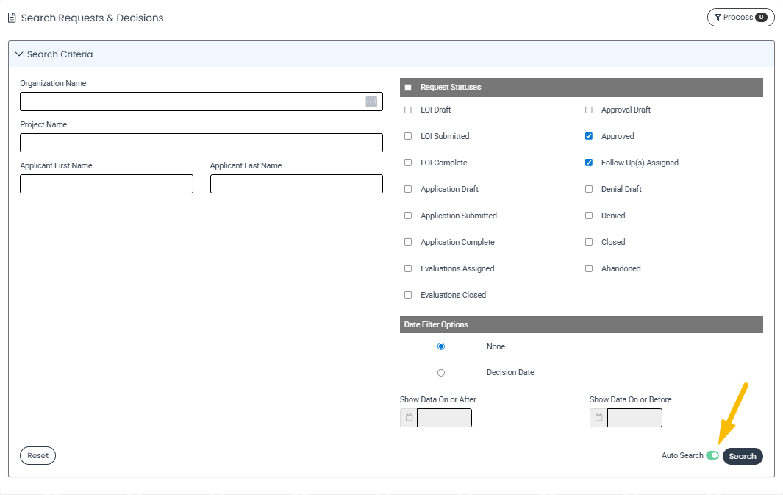Image resolution: width=783 pixels, height=495 pixels.
Task: Check the Evaluations Closed checkbox
Action: pos(408,295)
